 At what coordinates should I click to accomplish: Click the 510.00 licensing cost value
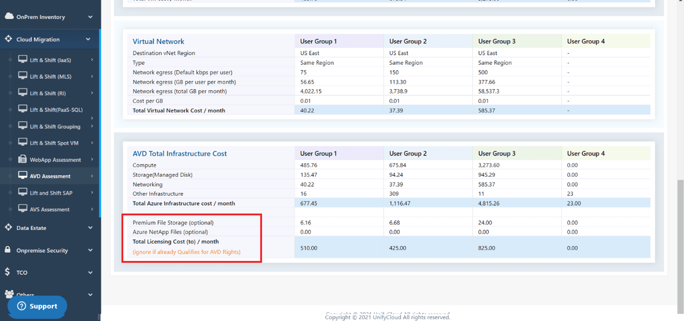click(309, 248)
